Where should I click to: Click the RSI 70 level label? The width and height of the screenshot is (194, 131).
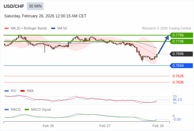tap(175, 97)
